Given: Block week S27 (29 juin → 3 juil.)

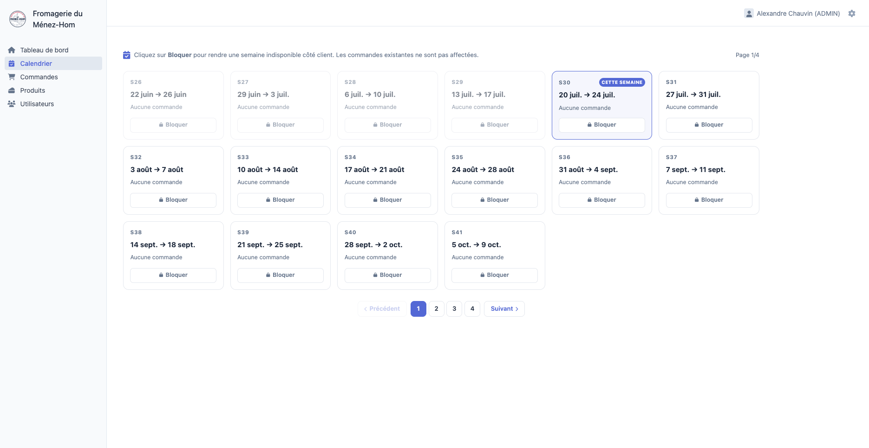Looking at the screenshot, I should pyautogui.click(x=281, y=125).
